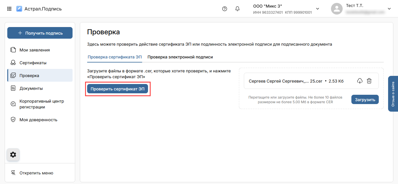The height and width of the screenshot is (184, 398).
Task: Open help question mark icon
Action: click(x=224, y=9)
